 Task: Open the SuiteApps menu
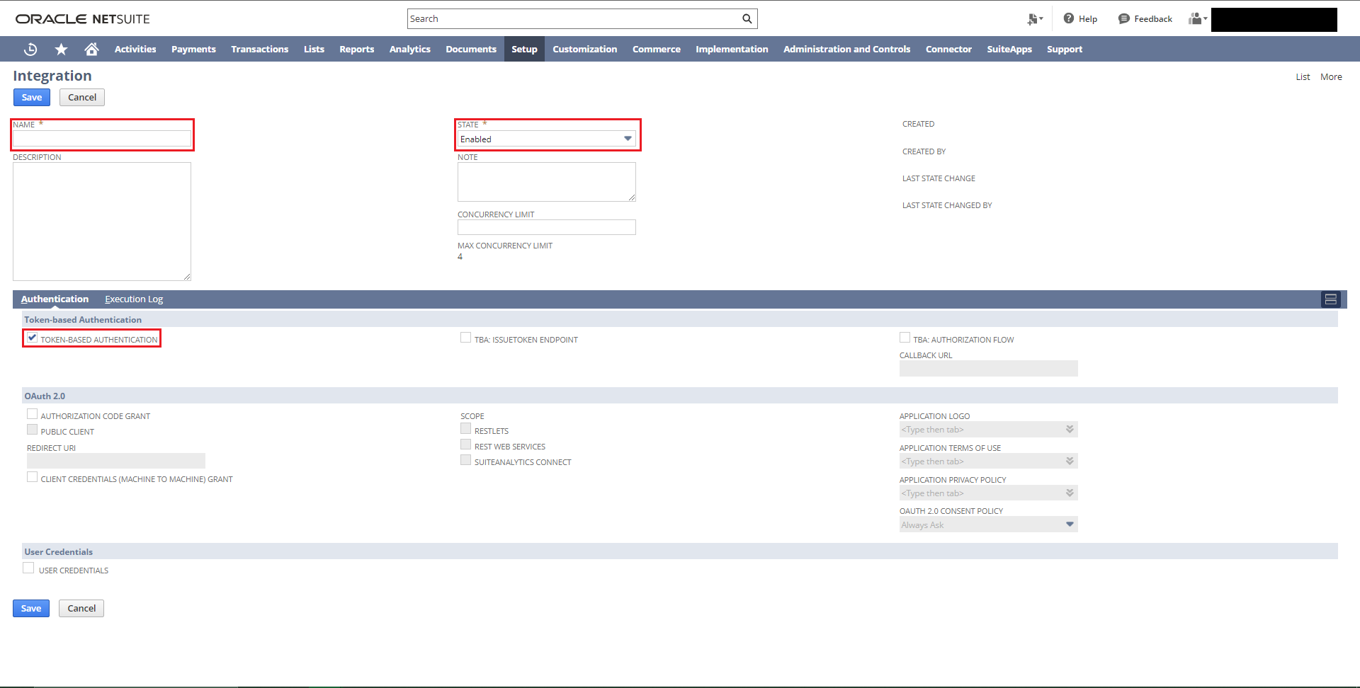[x=1009, y=49]
